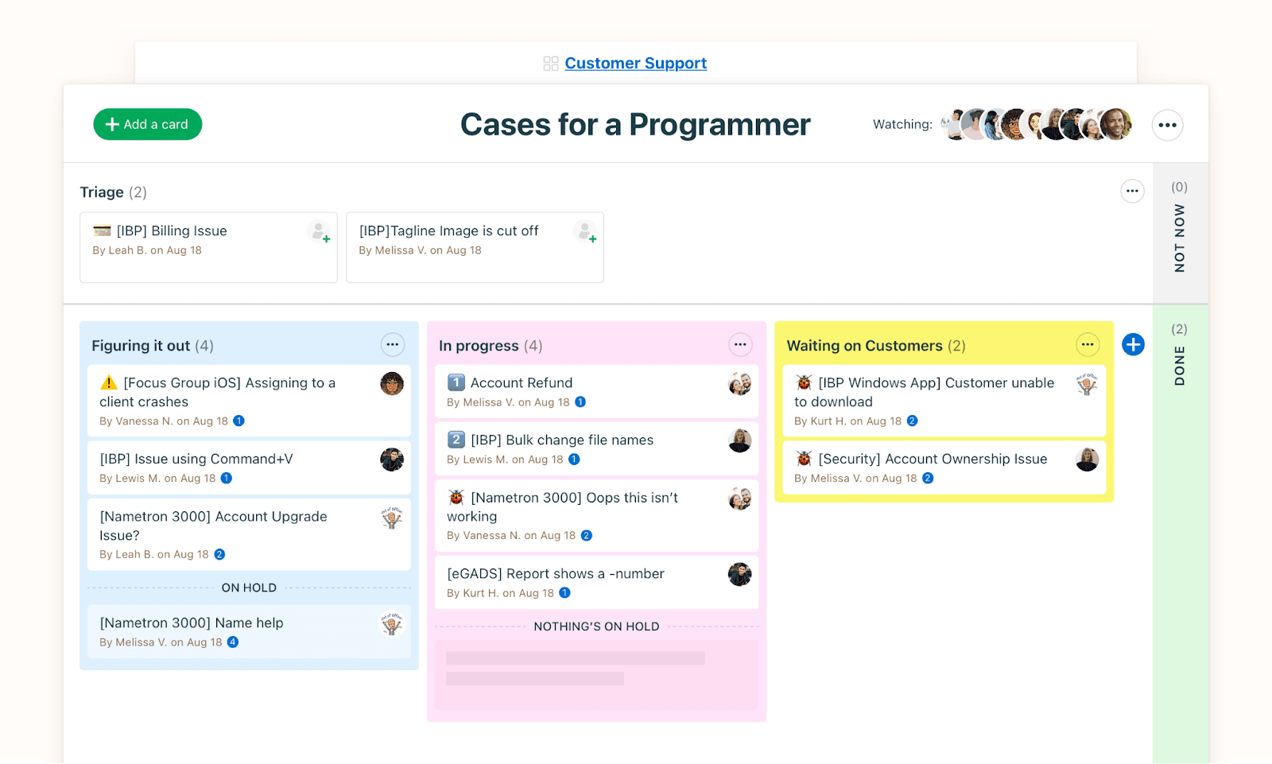Click comment badge on eGADS Report card
1272x764 pixels.
pos(564,592)
